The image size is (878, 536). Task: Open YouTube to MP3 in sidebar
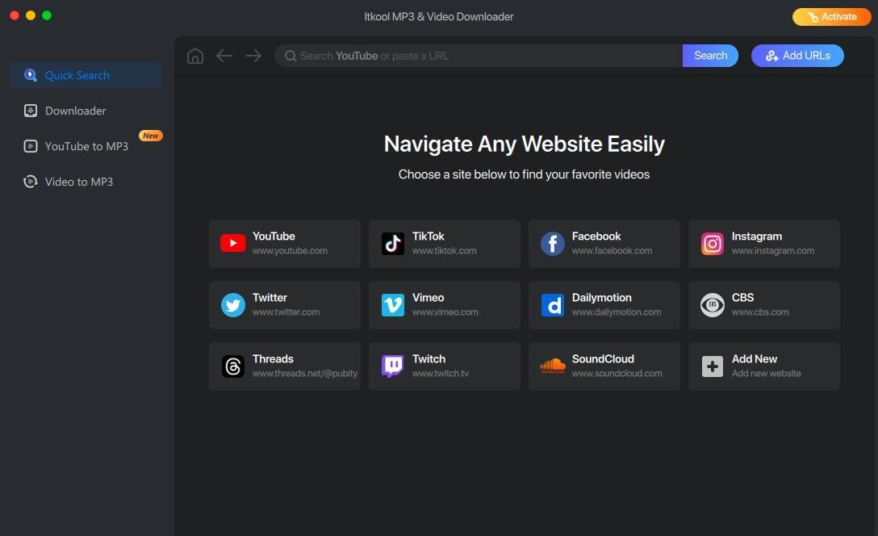(x=86, y=146)
